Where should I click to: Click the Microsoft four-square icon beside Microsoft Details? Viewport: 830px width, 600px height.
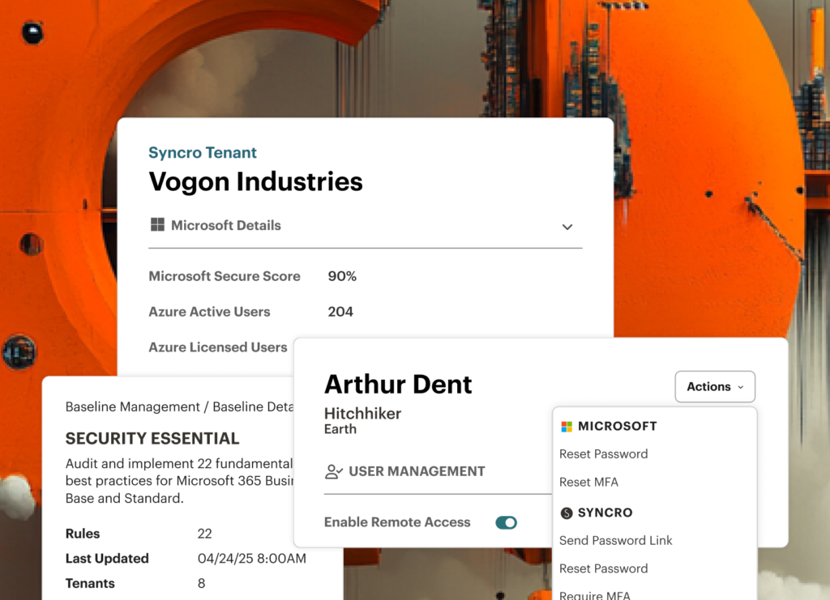click(157, 225)
